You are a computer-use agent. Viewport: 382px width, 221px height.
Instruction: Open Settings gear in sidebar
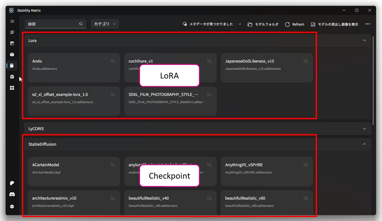(x=12, y=206)
